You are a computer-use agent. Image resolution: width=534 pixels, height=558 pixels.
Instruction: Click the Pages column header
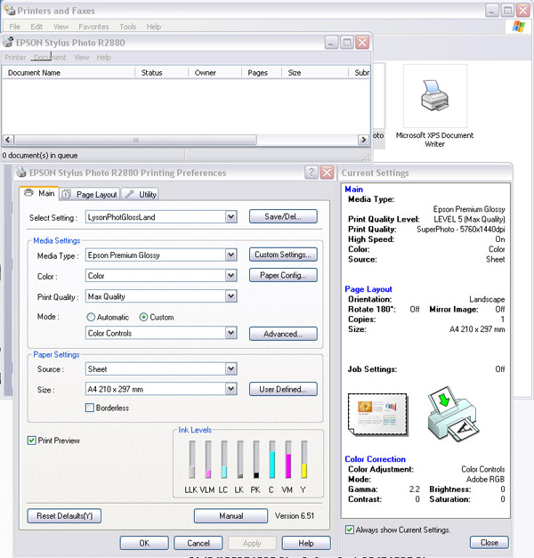(262, 73)
